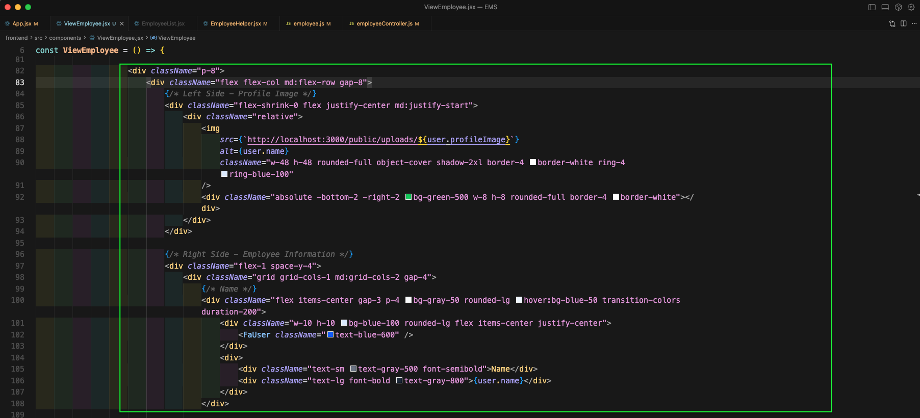Open the EmployeeList.jsx tab
Viewport: 920px width, 418px height.
point(163,23)
